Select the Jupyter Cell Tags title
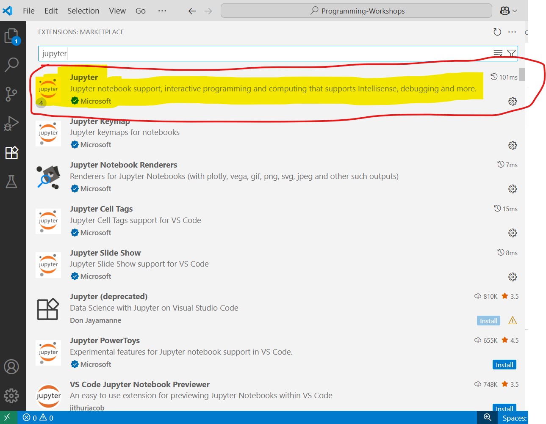 101,209
